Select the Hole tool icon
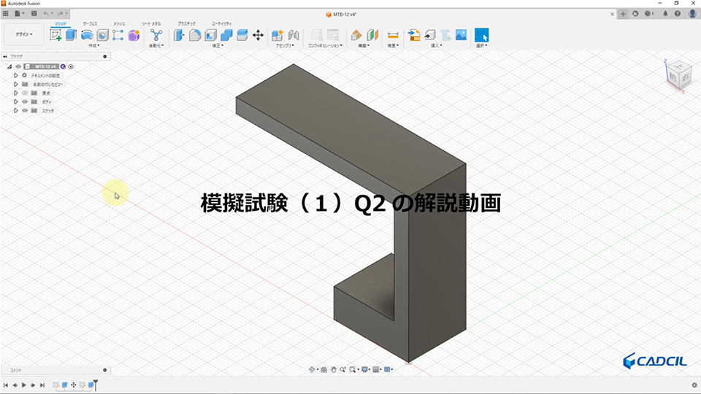The width and height of the screenshot is (701, 394). pyautogui.click(x=102, y=35)
